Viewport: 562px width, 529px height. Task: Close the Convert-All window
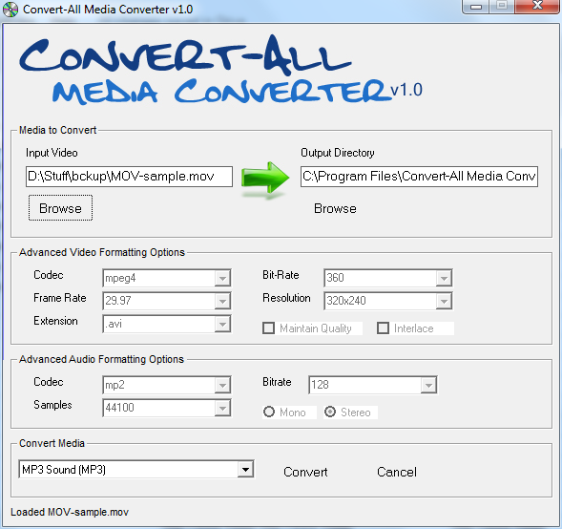[x=537, y=6]
